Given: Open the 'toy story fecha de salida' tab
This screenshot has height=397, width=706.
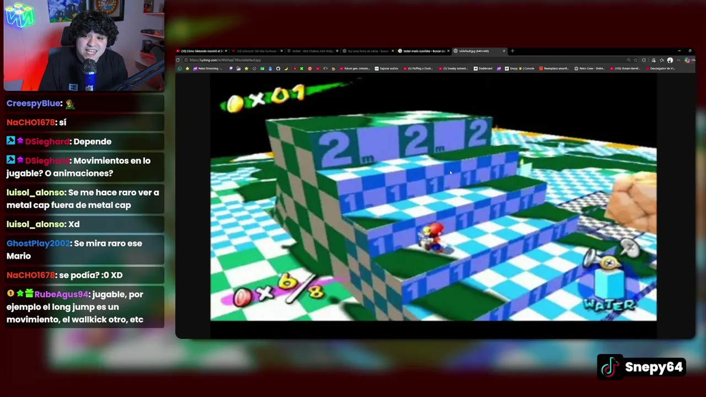Looking at the screenshot, I should (368, 51).
